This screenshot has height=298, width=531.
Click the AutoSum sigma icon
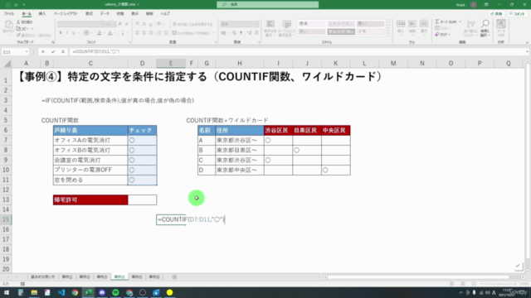click(437, 22)
